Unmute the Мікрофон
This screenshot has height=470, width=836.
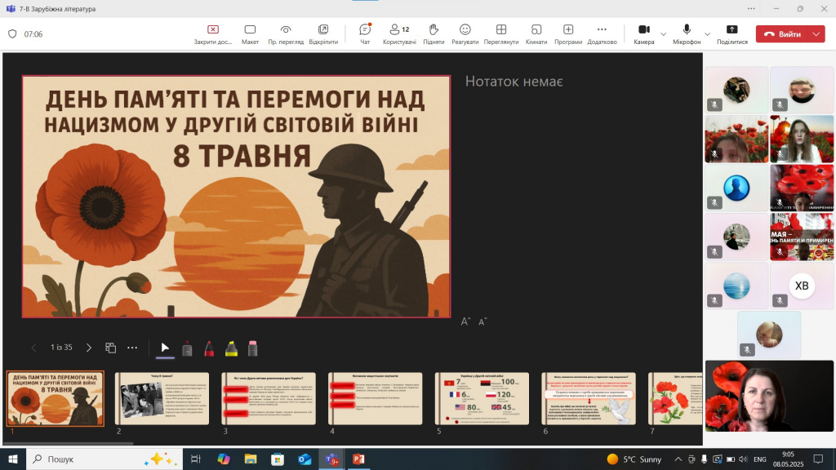tap(687, 31)
